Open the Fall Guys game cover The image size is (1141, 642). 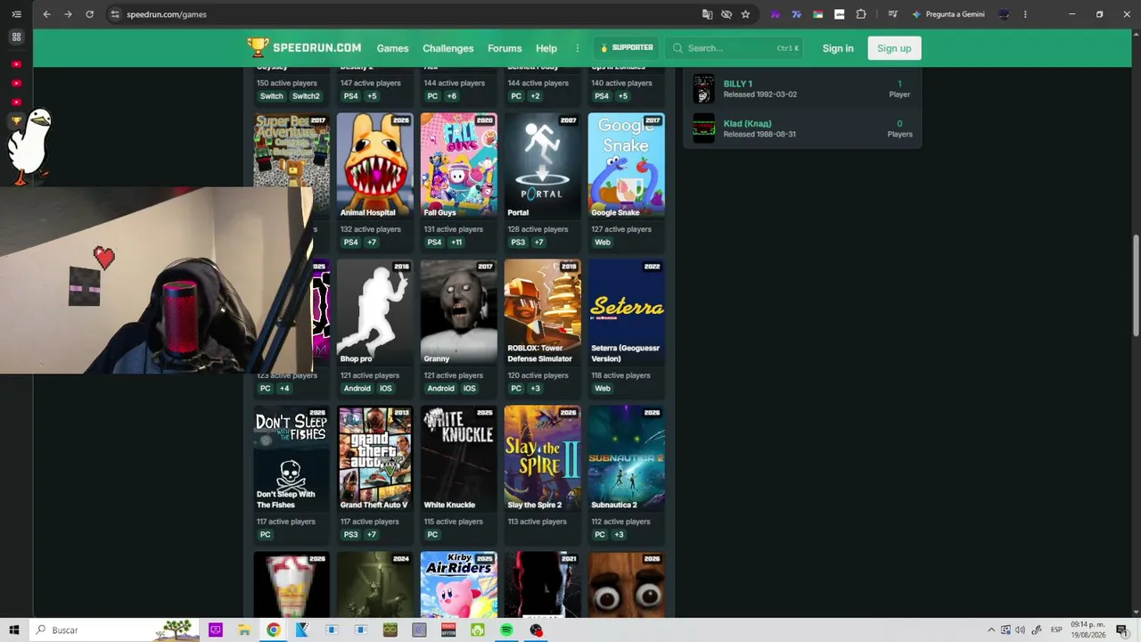coord(459,165)
